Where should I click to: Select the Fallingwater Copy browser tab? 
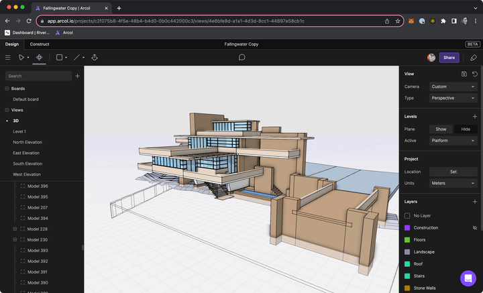coord(72,8)
